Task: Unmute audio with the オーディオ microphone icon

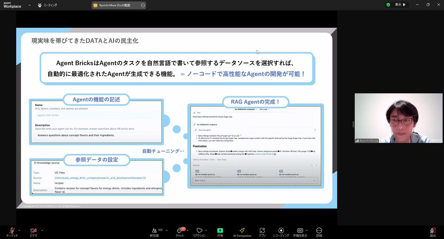Action: click(x=12, y=230)
